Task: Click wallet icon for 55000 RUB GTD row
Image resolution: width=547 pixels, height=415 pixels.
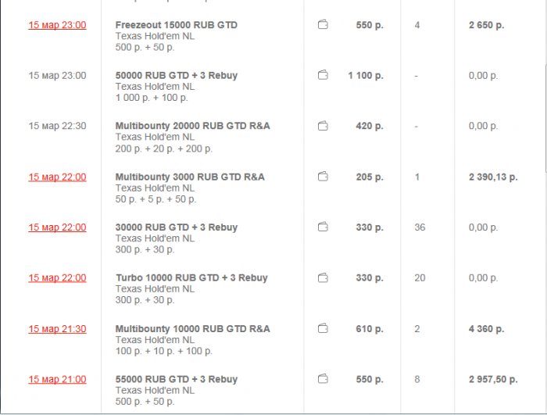Action: click(x=323, y=379)
